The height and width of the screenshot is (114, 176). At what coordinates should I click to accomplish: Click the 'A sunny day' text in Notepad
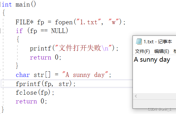click(x=152, y=59)
